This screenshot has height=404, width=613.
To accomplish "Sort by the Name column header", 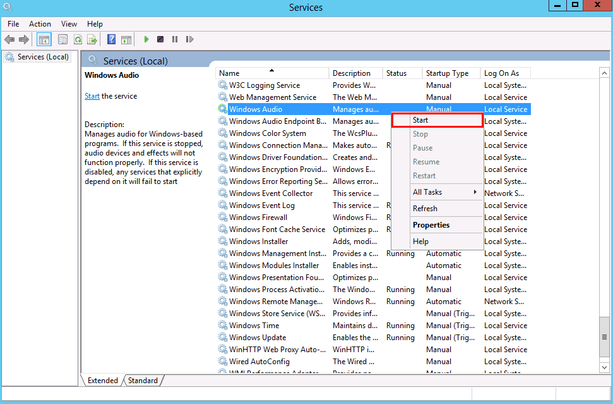I will pyautogui.click(x=271, y=73).
